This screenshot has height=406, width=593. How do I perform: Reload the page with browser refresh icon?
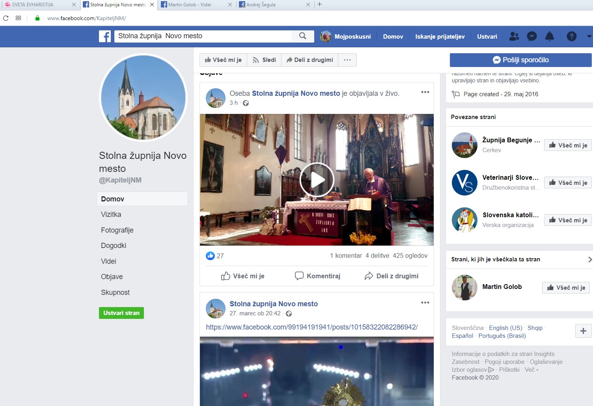(6, 18)
